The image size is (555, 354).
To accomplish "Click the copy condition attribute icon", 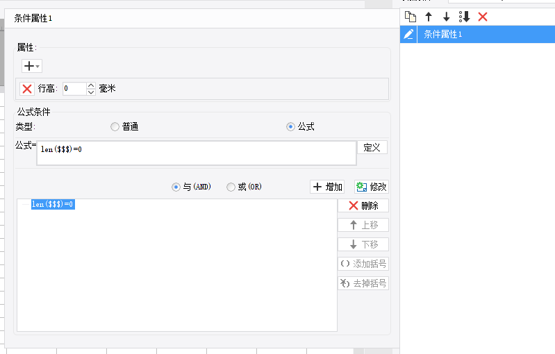I will pyautogui.click(x=411, y=17).
